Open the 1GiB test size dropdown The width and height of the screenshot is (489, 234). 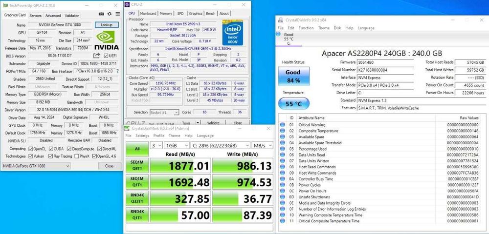tap(177, 145)
